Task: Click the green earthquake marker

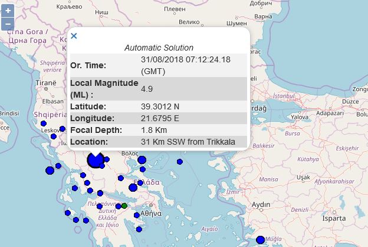Action: point(124,205)
